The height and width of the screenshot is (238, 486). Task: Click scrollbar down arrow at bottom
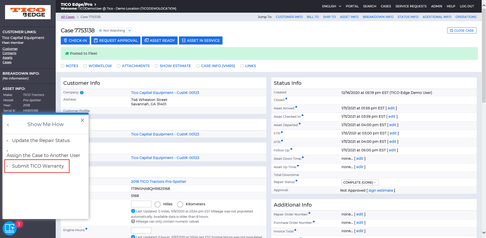coord(484,232)
